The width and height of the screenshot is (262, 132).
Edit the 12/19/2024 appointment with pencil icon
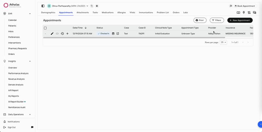(x=52, y=34)
